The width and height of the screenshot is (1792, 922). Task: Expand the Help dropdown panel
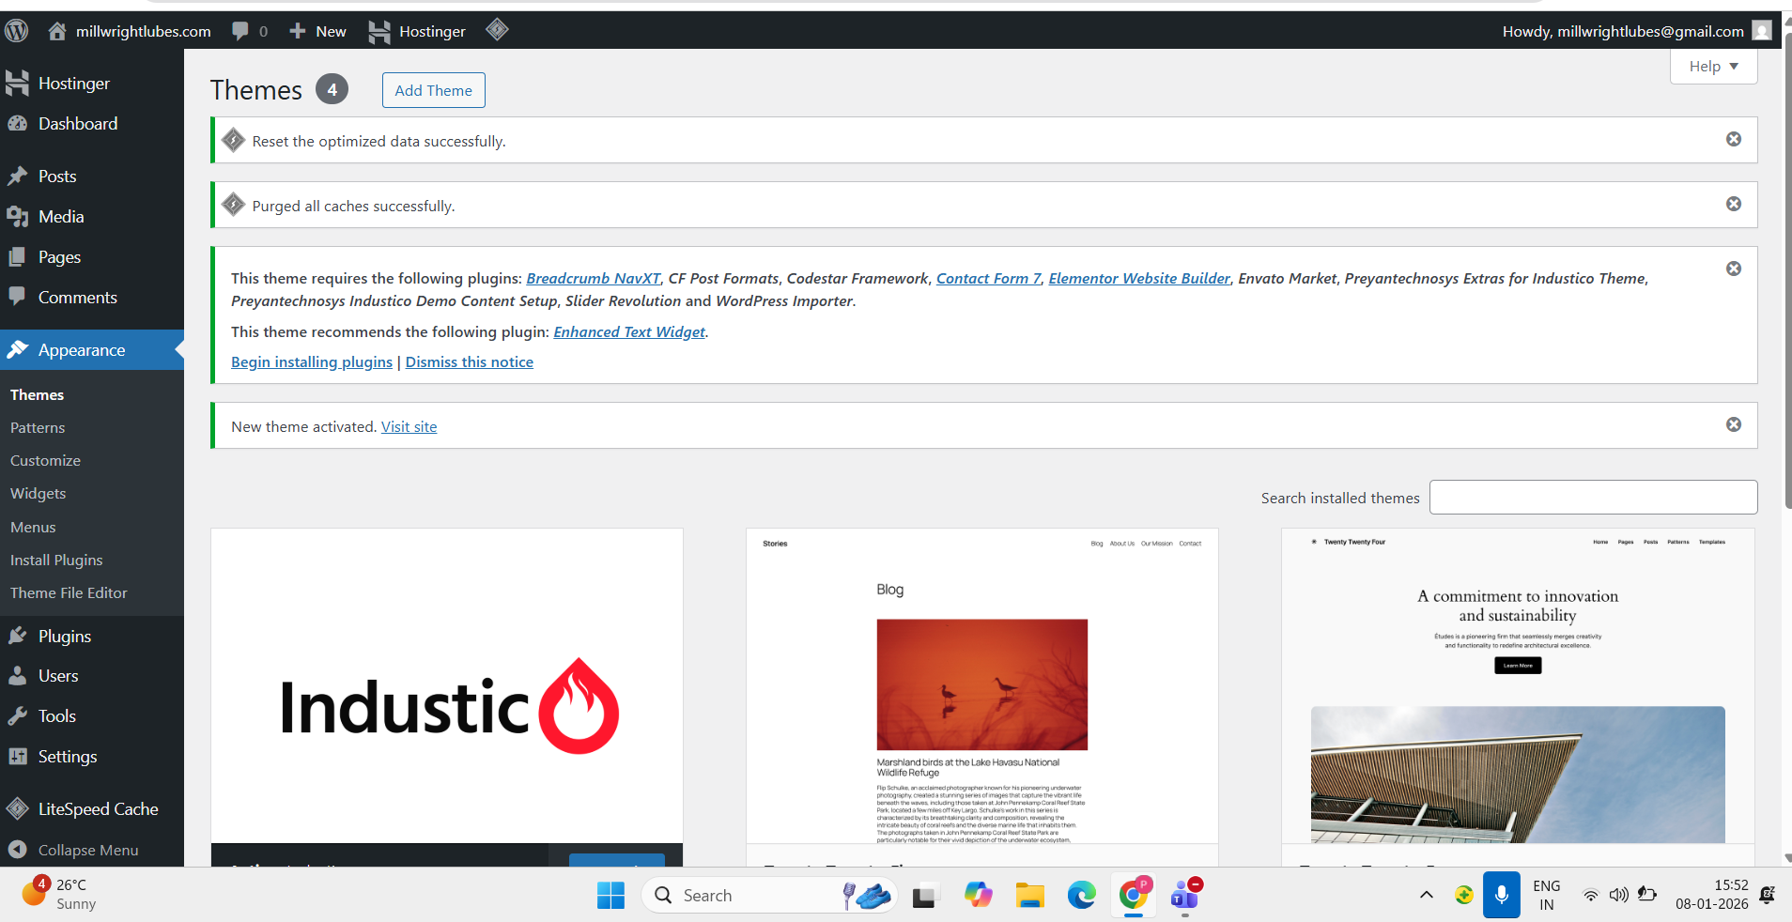pyautogui.click(x=1712, y=67)
